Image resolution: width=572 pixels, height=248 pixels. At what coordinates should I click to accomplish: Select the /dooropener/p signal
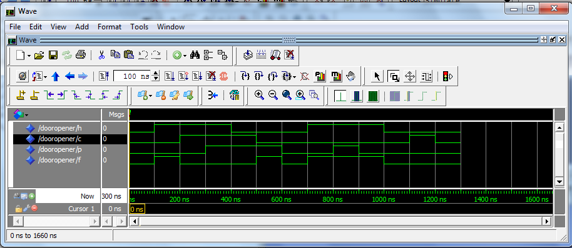click(60, 149)
